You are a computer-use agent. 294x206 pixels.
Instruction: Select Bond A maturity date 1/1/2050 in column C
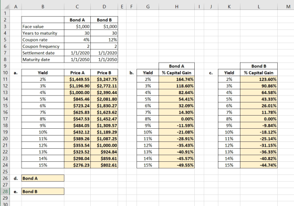77,59
